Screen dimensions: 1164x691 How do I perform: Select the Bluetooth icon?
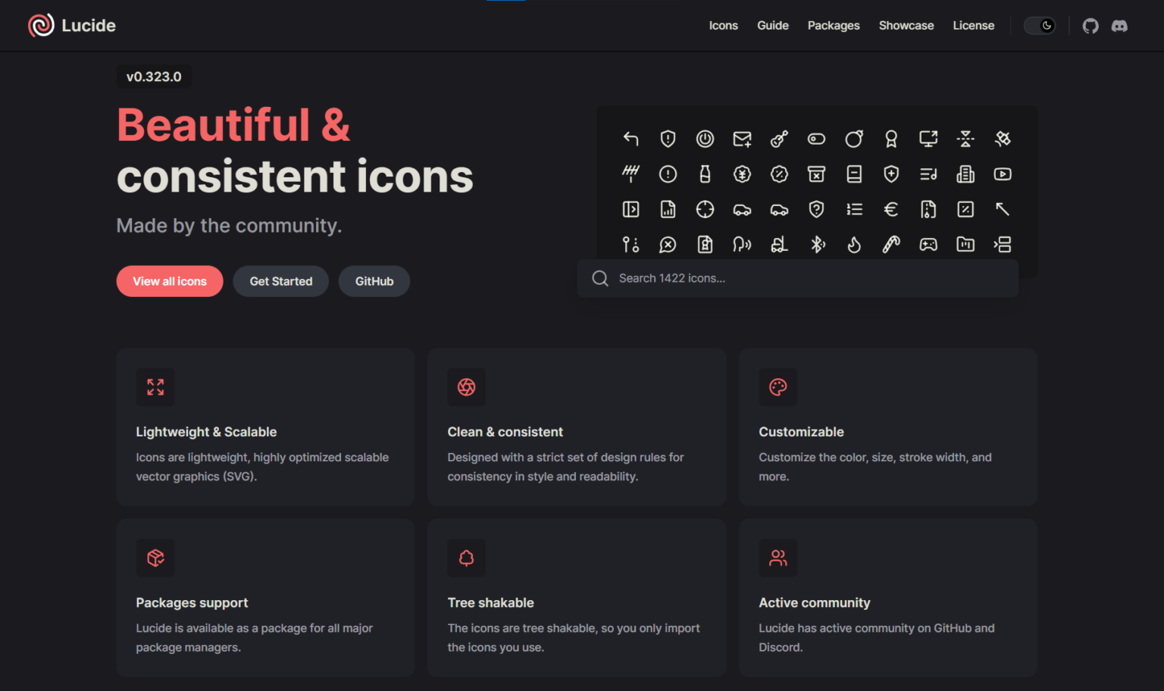coord(817,244)
